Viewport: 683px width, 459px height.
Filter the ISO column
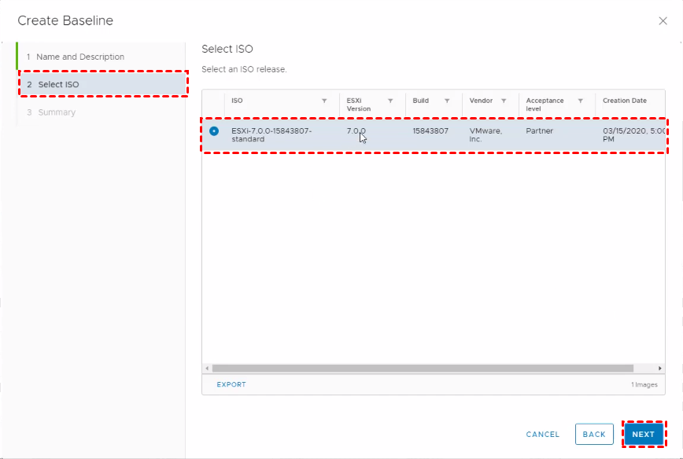point(324,101)
